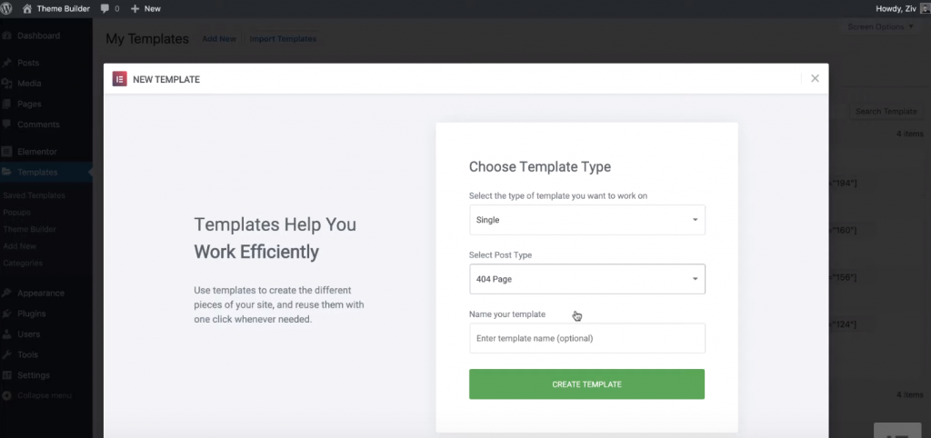Click the Elementor logo in modal header
Viewport: 931px width, 438px height.
(x=119, y=79)
